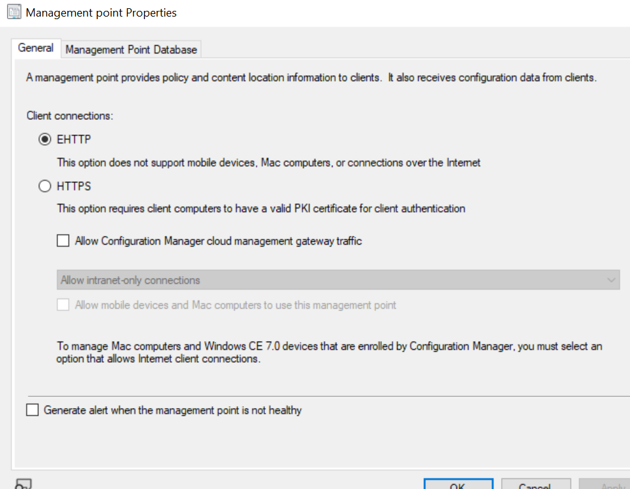Uncheck the cloud management gateway checkbox

click(x=63, y=240)
